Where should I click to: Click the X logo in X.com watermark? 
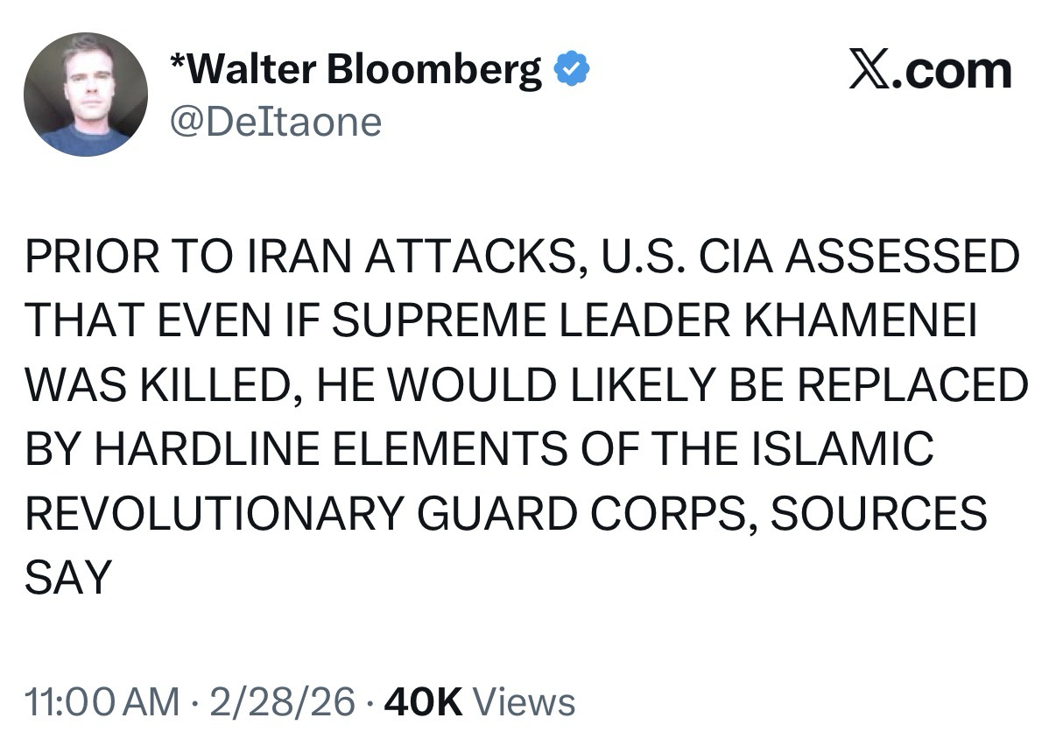pyautogui.click(x=869, y=70)
